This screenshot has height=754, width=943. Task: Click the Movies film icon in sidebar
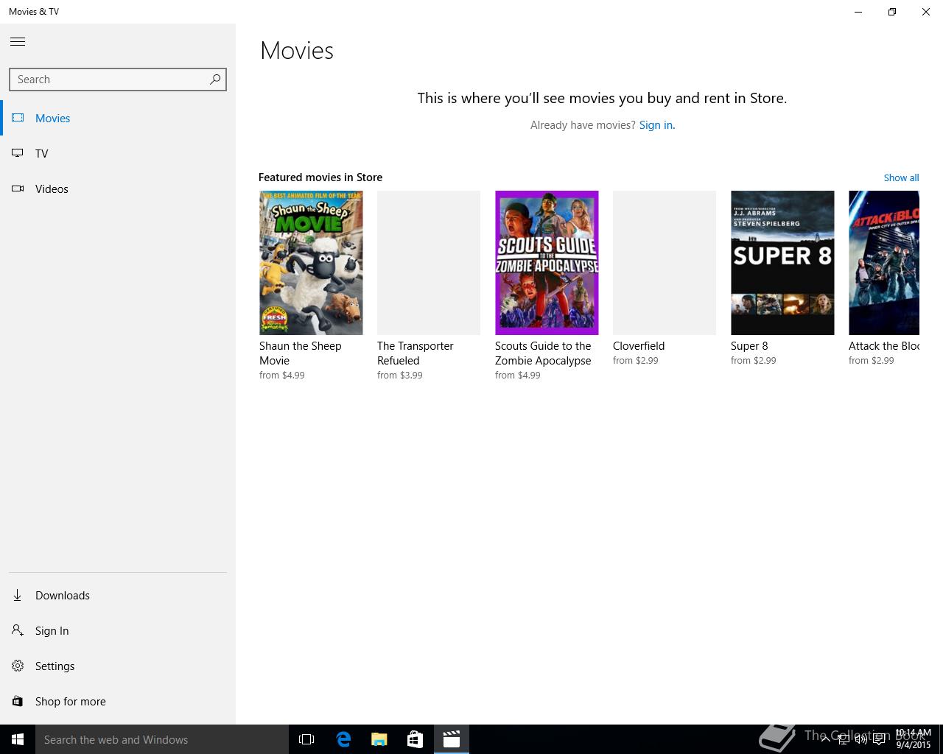18,118
